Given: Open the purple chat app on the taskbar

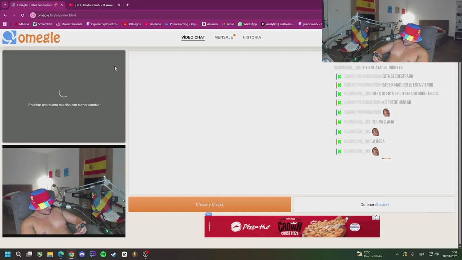Looking at the screenshot, I should [93, 254].
